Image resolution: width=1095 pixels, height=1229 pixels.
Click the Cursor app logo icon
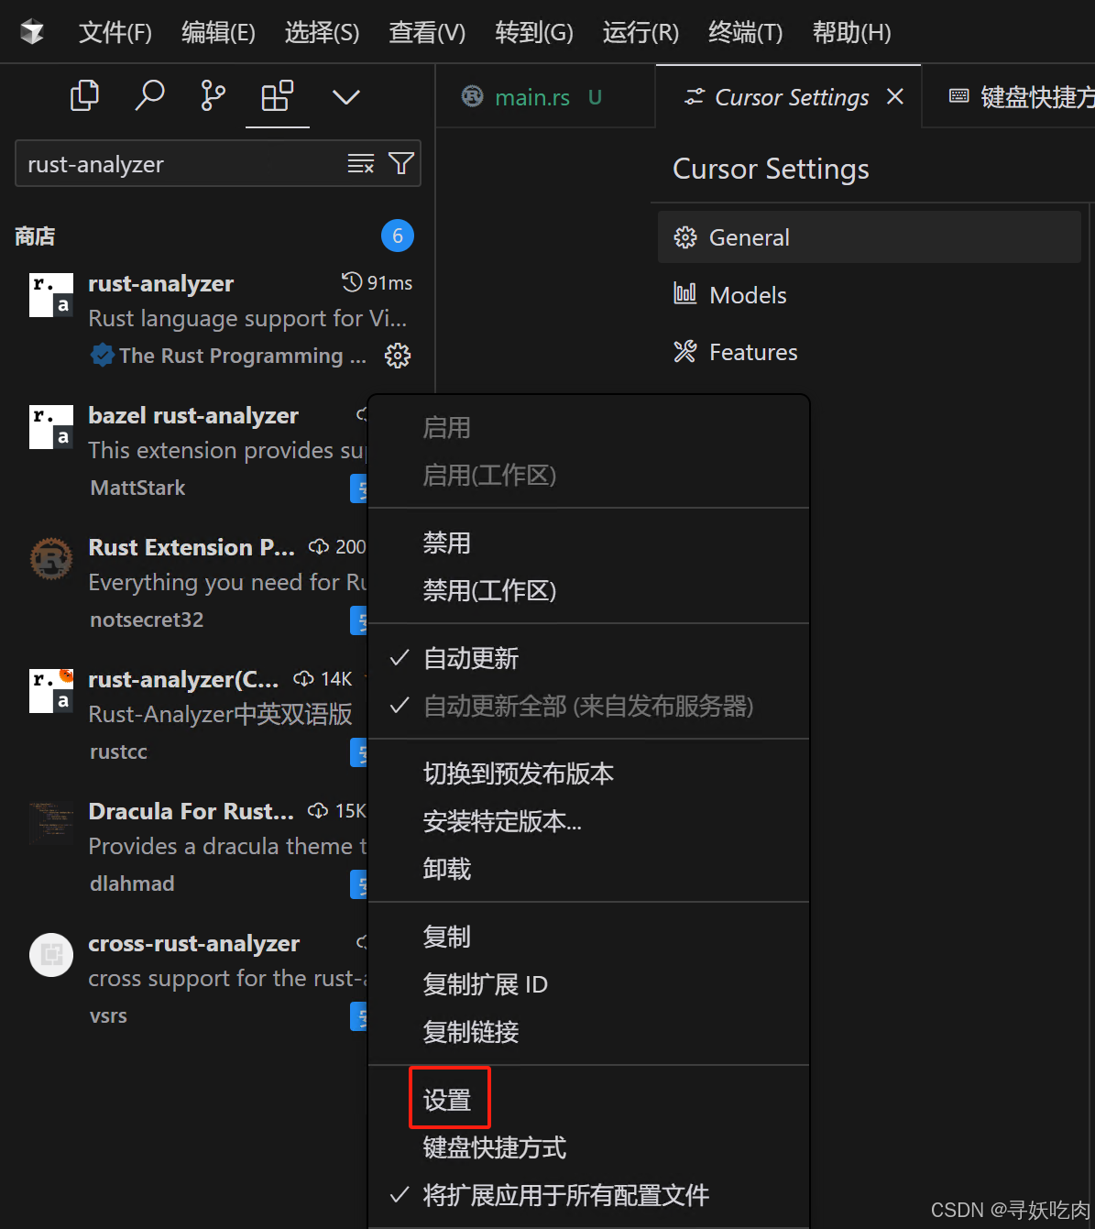tap(32, 32)
